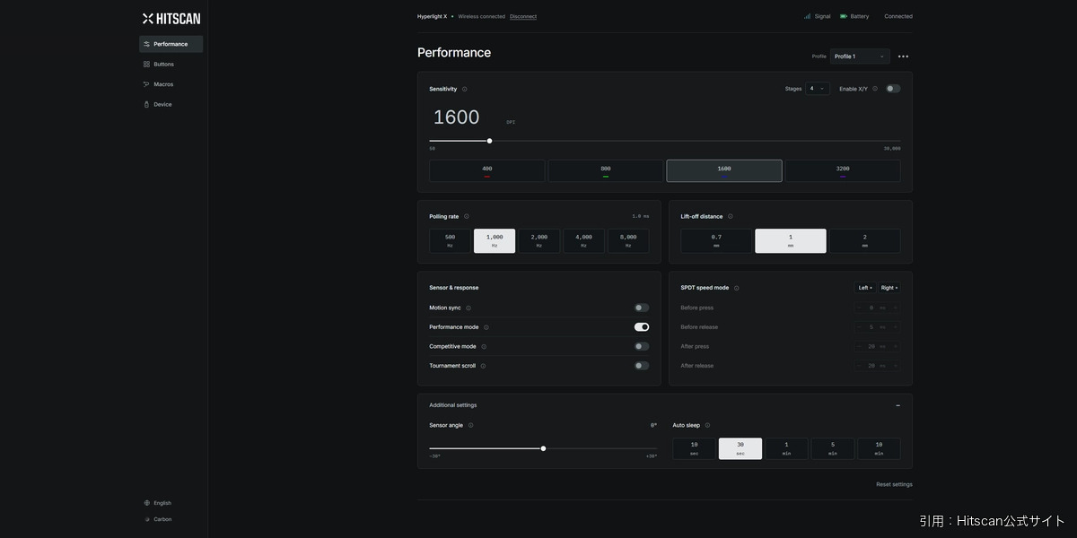
Task: Show info tooltip for Sensor angle
Action: (x=470, y=425)
